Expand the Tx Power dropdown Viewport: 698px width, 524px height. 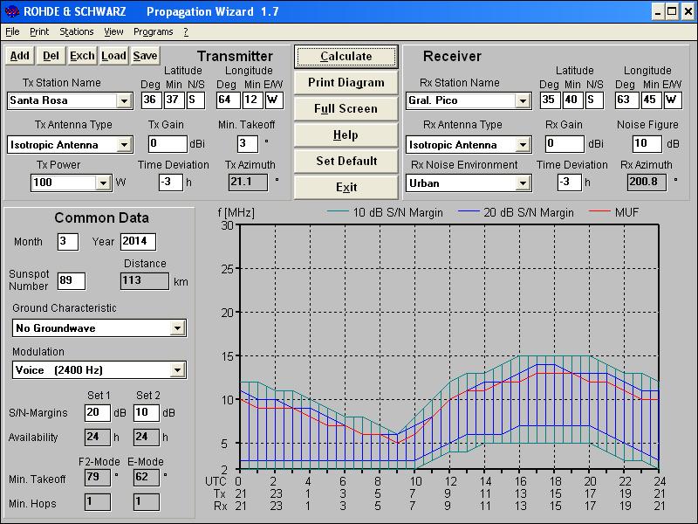[103, 183]
